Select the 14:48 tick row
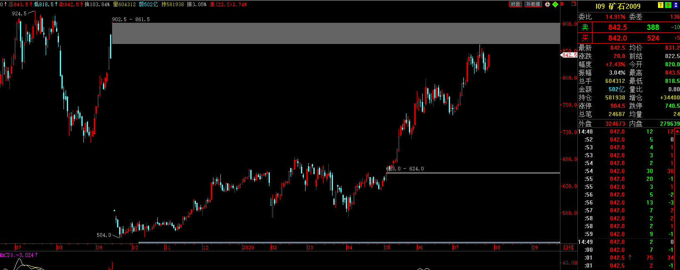This screenshot has height=270, width=680. [x=626, y=132]
